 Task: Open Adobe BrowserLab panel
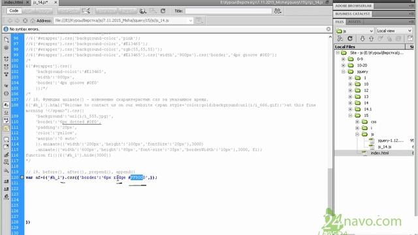pos(353,6)
